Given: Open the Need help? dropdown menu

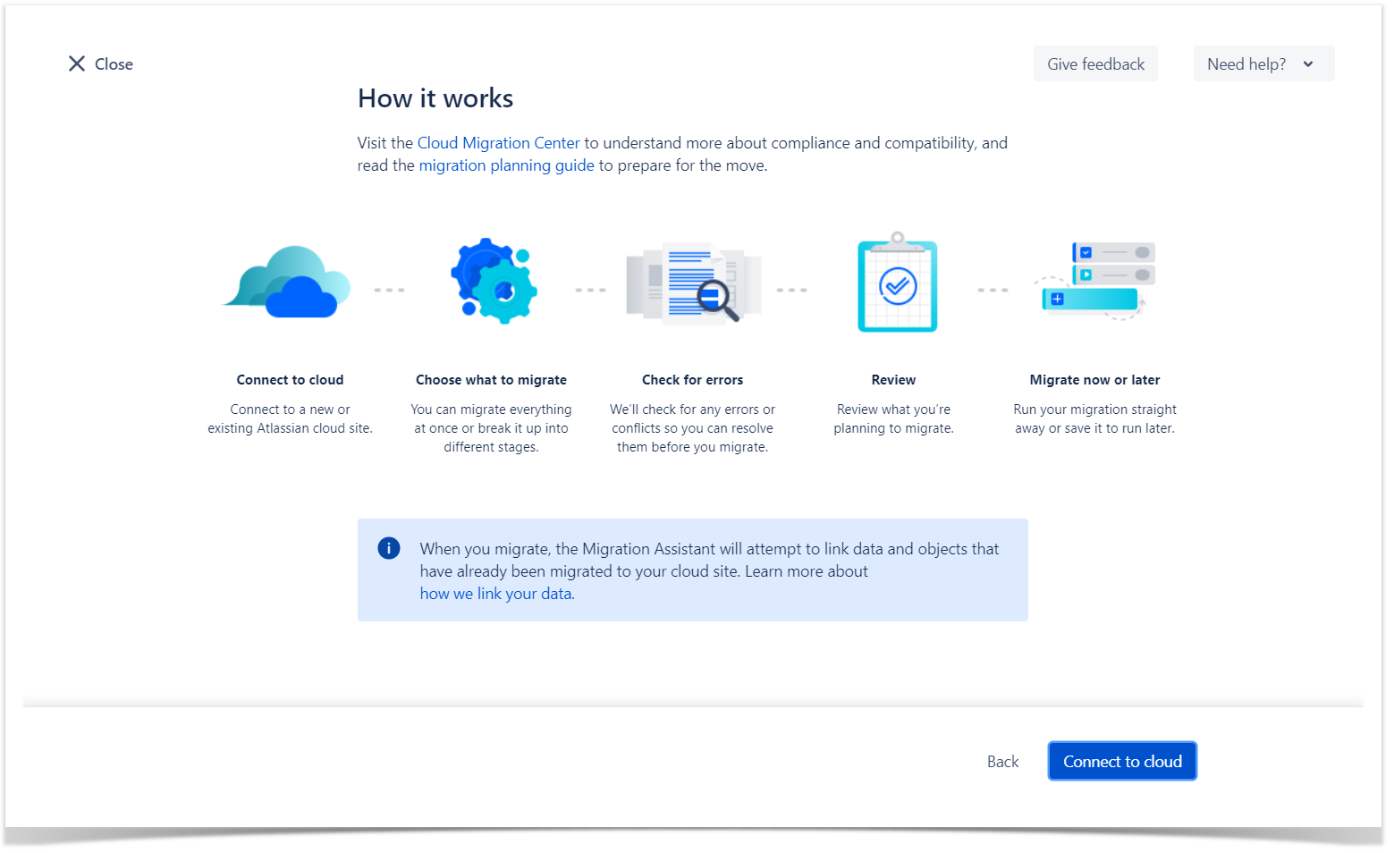Looking at the screenshot, I should pos(1246,64).
